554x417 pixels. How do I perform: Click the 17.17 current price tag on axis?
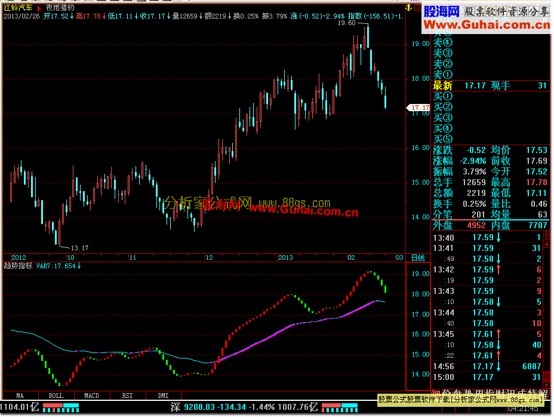418,108
